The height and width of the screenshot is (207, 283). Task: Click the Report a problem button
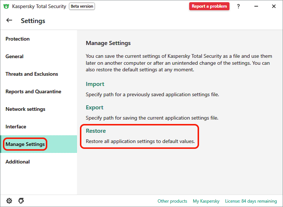point(209,6)
